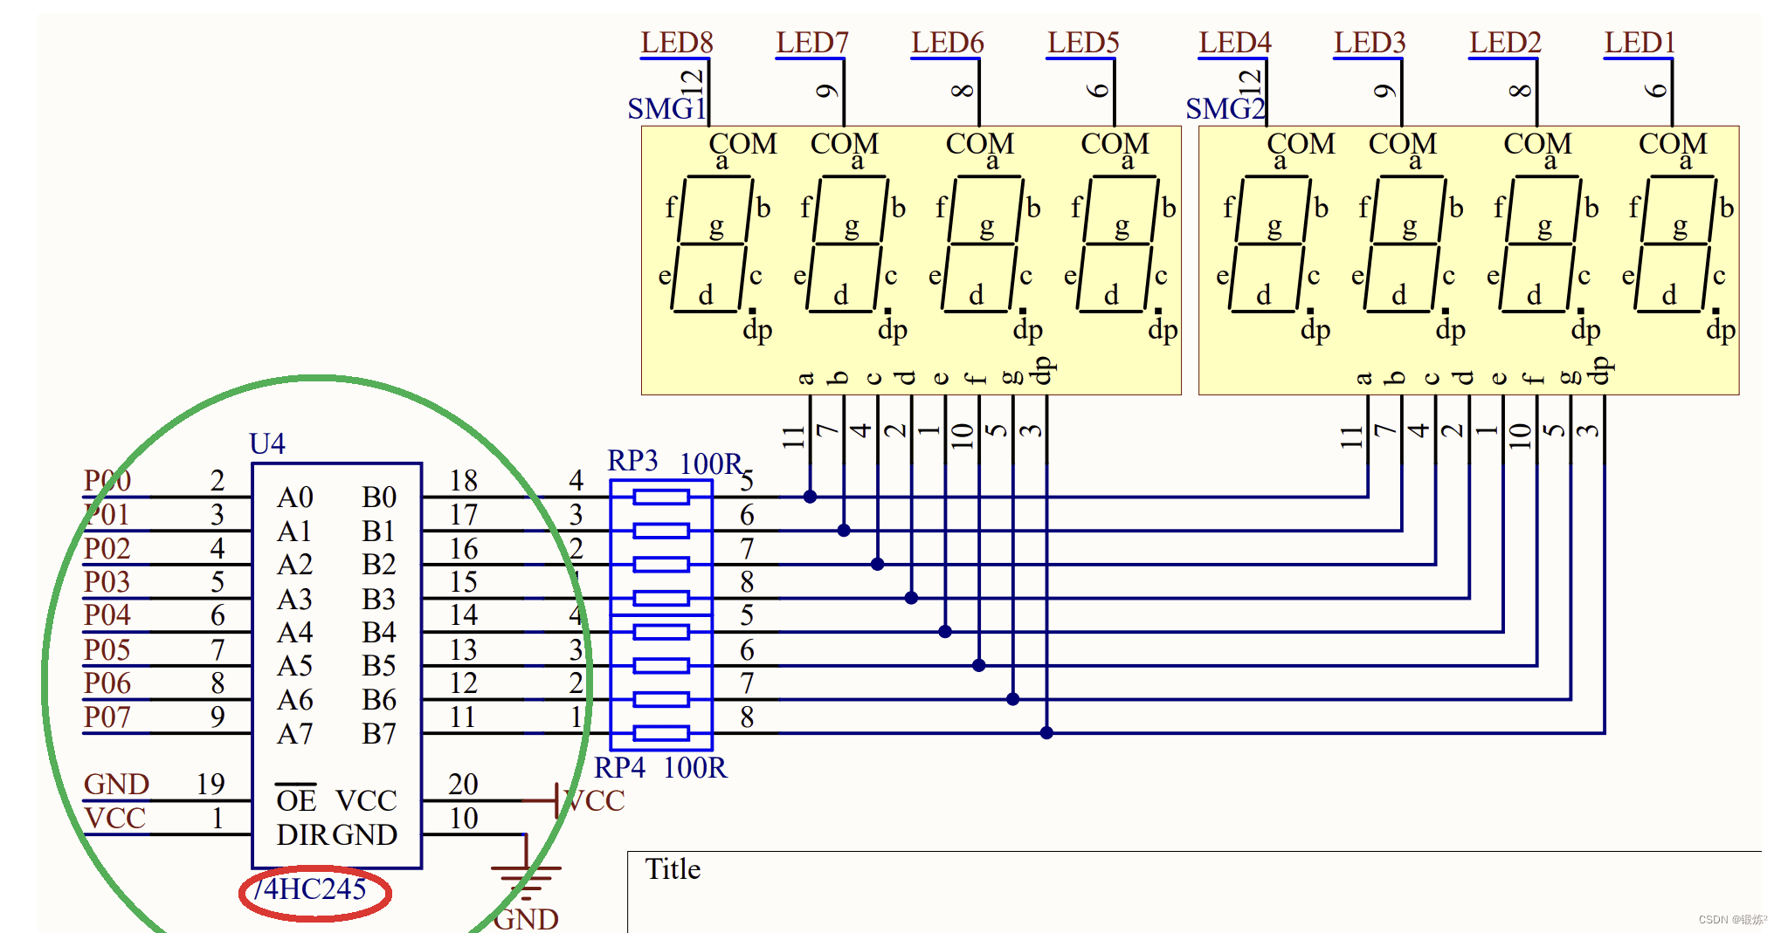This screenshot has height=933, width=1781.
Task: Select the resistor on the B3 output line
Action: coord(661,598)
